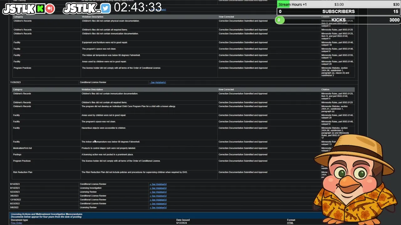Image resolution: width=401 pixels, height=225 pixels.
Task: Expand violations for 9/14/2023 Conditional License Review
Action: [158, 184]
